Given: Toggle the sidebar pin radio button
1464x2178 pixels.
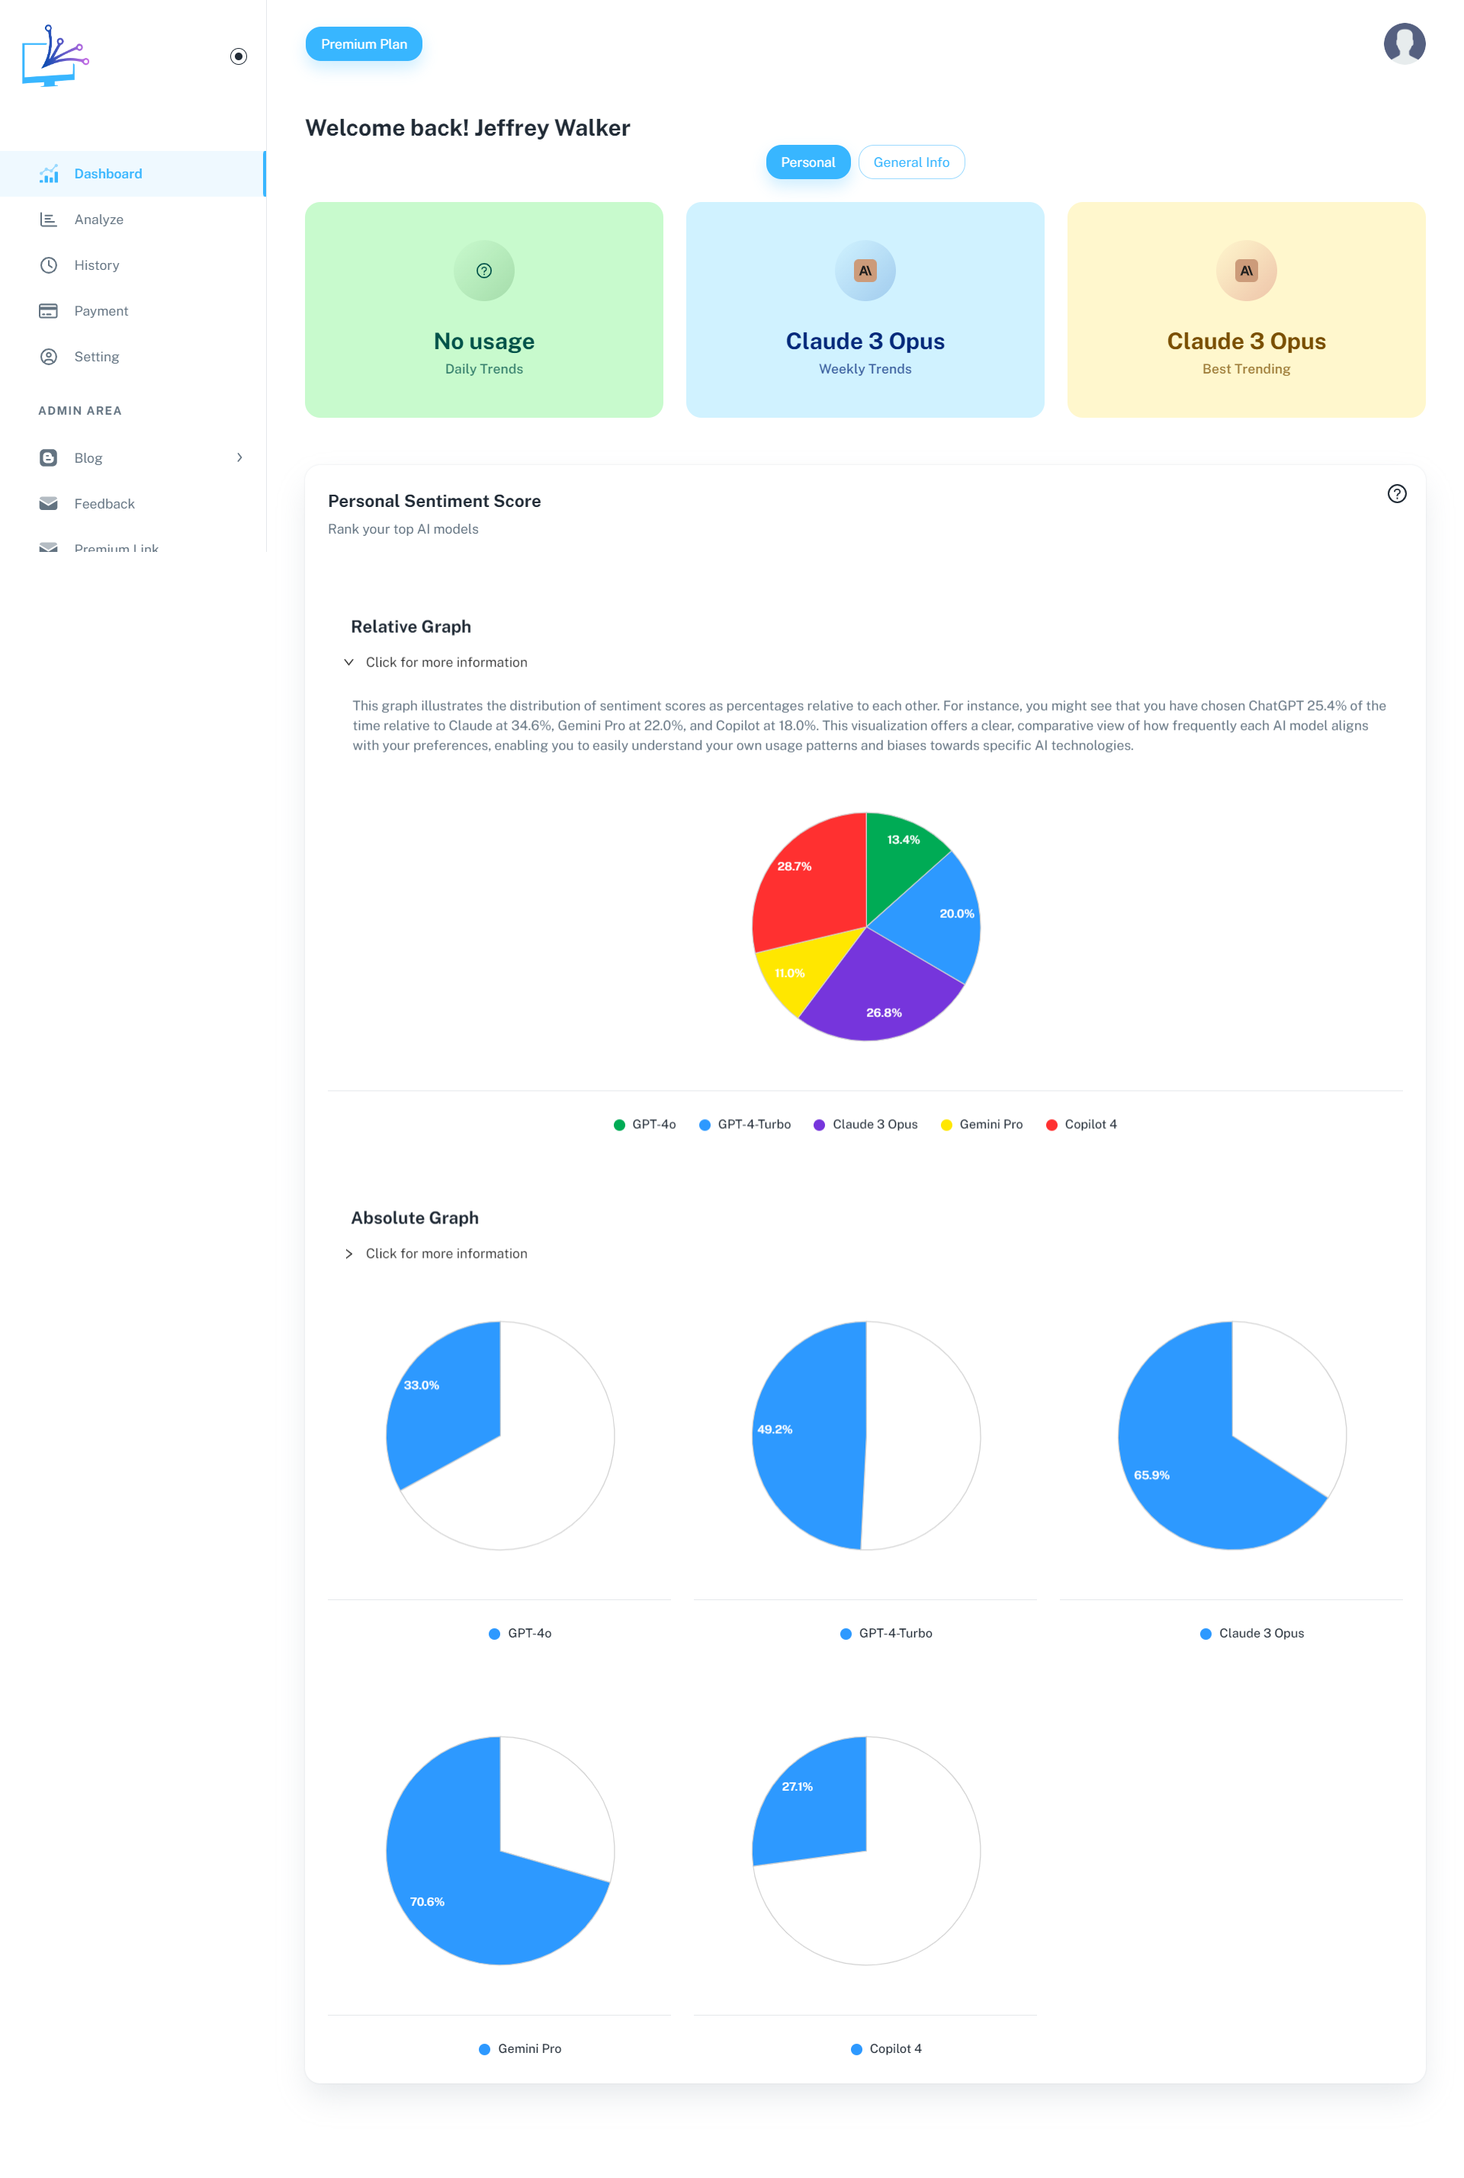Looking at the screenshot, I should coord(238,57).
